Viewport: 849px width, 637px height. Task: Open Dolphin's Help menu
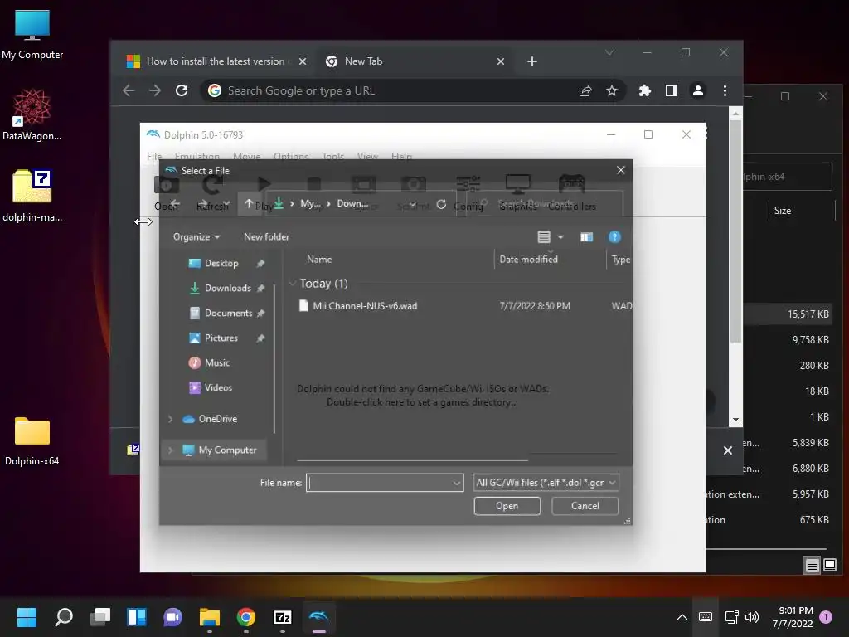401,156
